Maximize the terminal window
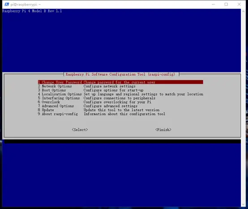This screenshot has width=248, height=209. tap(226, 4)
